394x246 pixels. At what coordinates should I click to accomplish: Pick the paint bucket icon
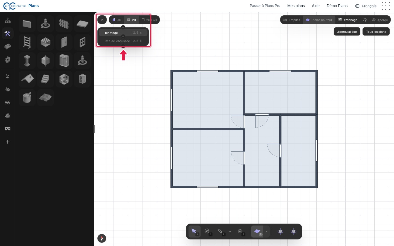click(x=27, y=98)
